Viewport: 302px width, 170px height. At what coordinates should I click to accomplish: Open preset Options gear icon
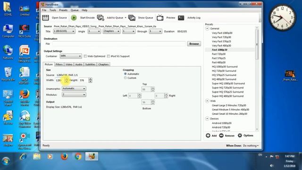tap(240, 136)
